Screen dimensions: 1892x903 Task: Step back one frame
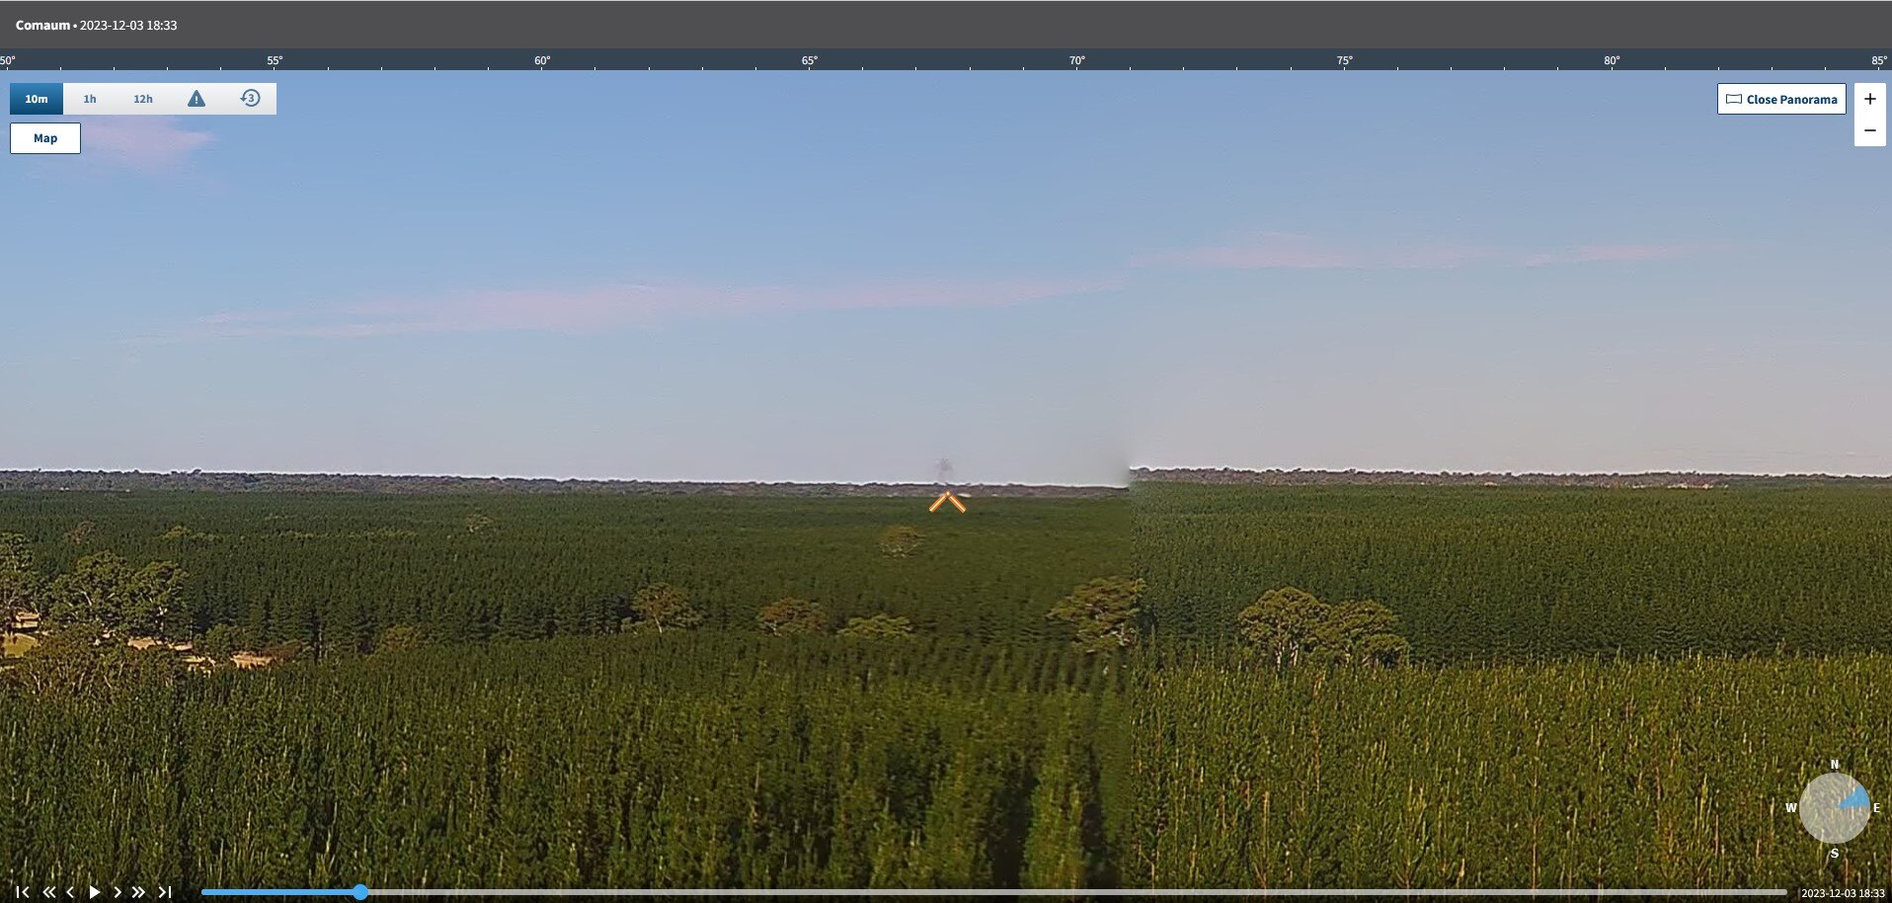point(70,892)
